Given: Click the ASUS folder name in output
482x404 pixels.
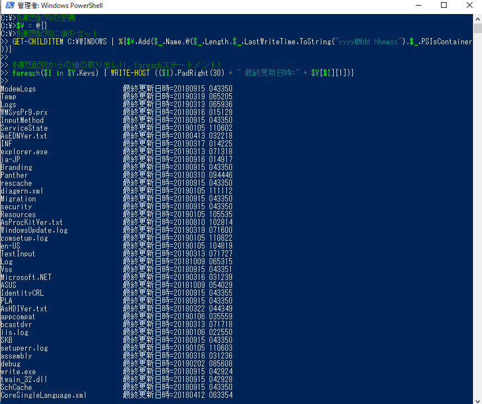Looking at the screenshot, I should 8,285.
